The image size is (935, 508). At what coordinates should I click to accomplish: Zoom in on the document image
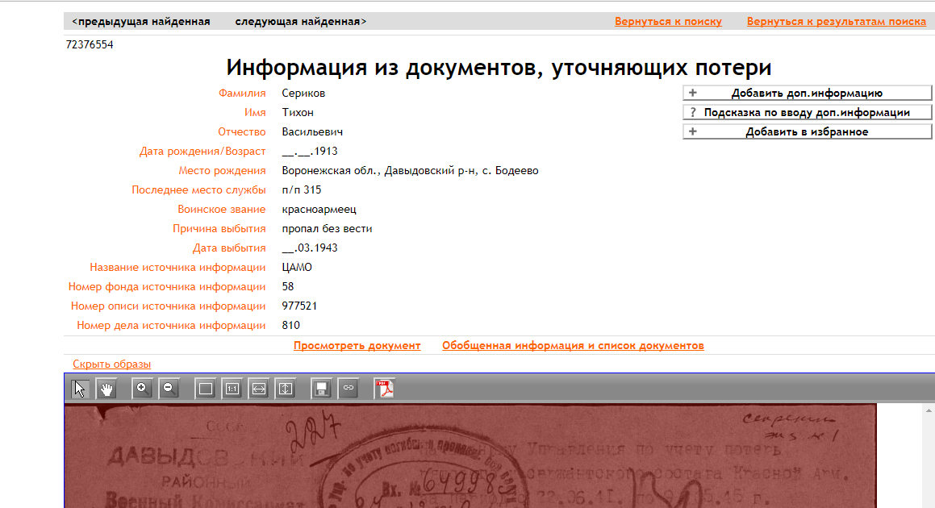coord(142,389)
